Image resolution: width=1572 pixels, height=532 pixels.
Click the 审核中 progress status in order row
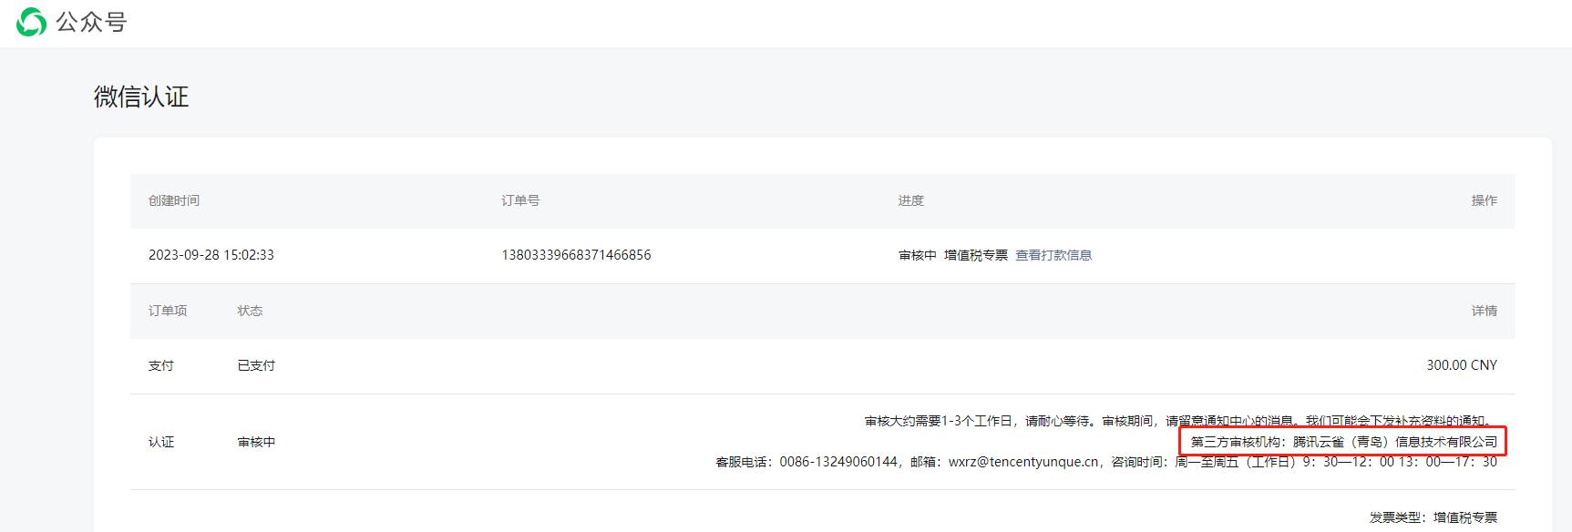[x=918, y=255]
